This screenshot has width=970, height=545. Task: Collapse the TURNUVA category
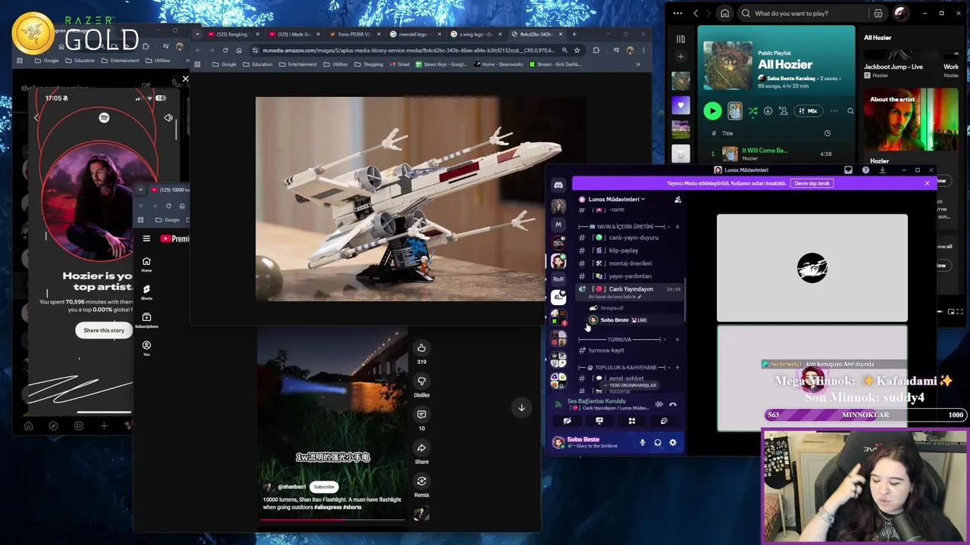623,339
